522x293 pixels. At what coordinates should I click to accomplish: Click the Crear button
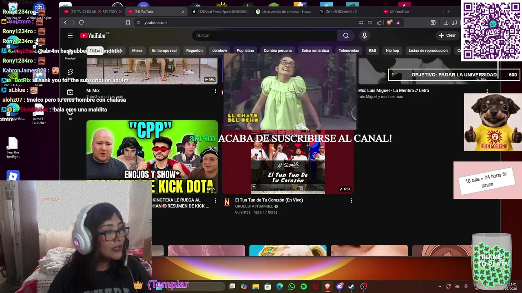(x=447, y=35)
